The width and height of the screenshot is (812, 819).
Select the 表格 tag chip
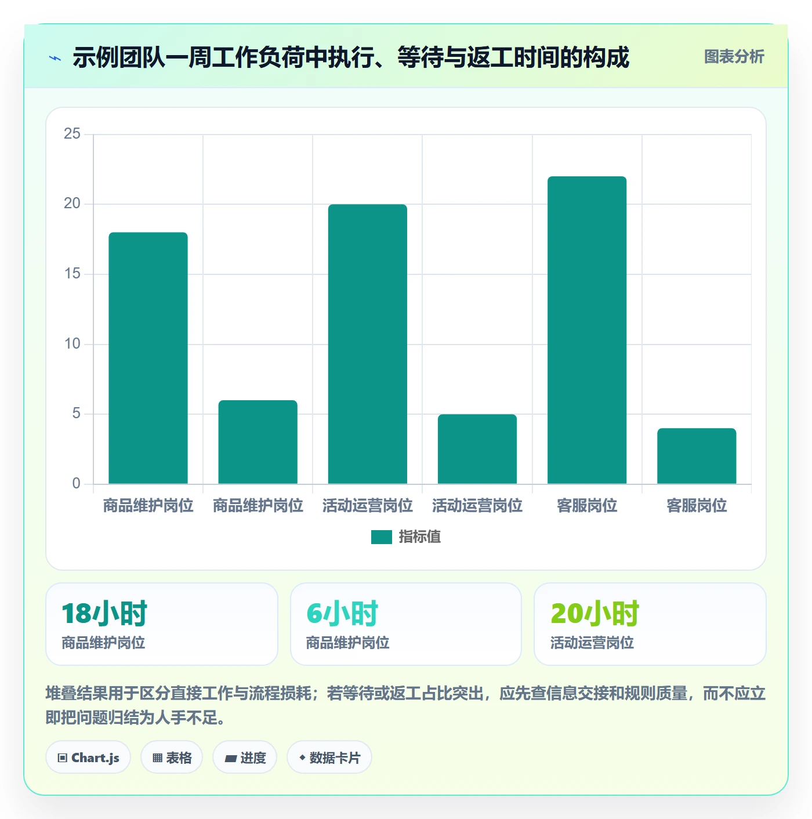point(172,758)
